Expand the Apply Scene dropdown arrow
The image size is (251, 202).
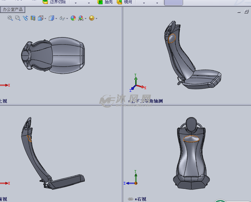coord(85,18)
